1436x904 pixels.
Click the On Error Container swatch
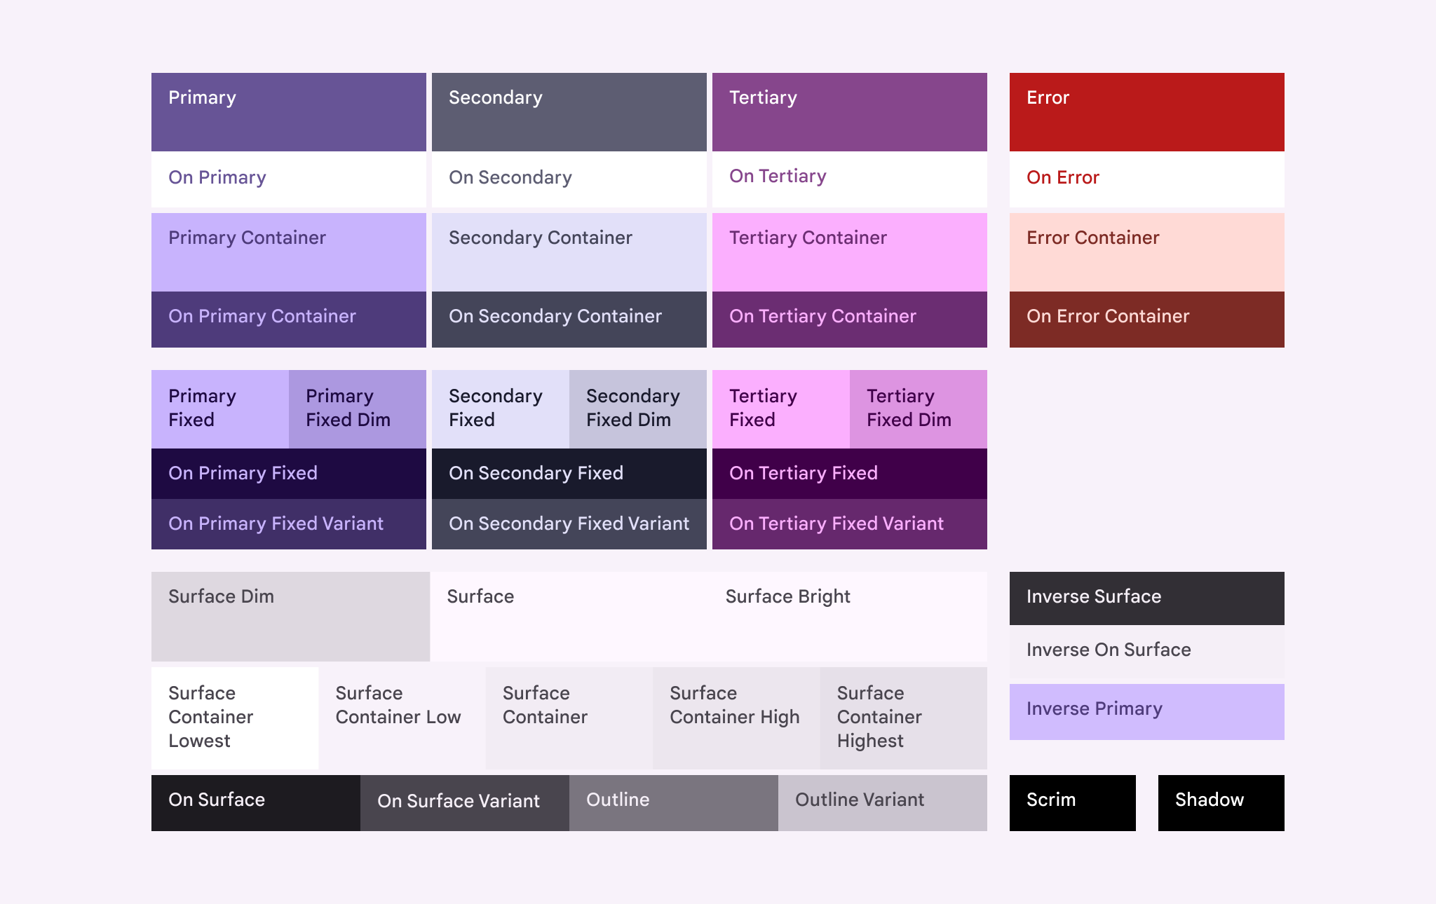[1146, 319]
